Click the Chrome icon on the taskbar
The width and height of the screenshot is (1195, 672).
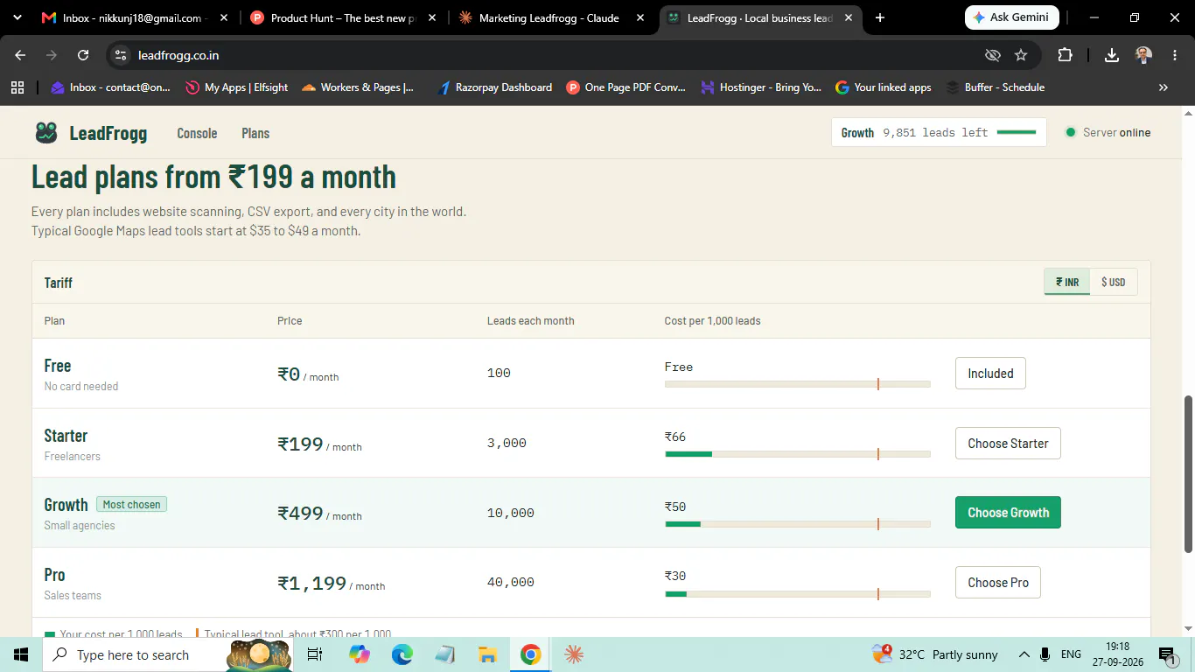530,654
